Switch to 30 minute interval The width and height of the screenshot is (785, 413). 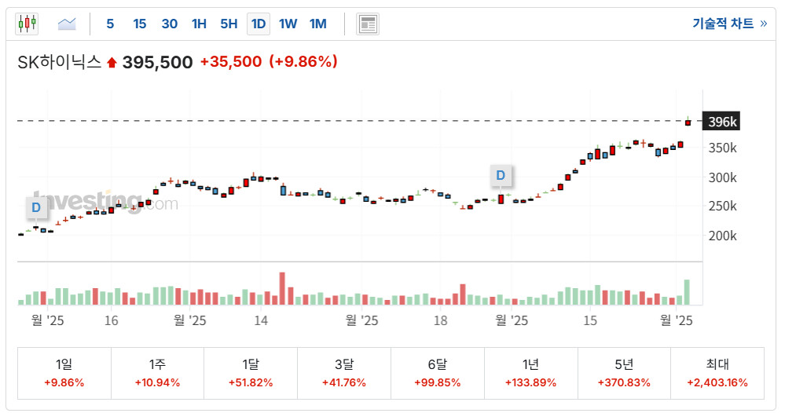click(x=169, y=24)
